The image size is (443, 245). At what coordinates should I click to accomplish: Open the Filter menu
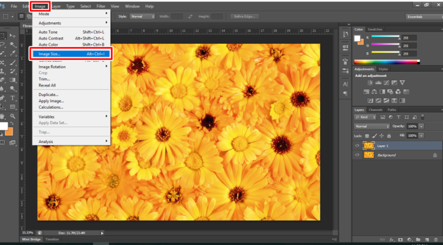[101, 6]
